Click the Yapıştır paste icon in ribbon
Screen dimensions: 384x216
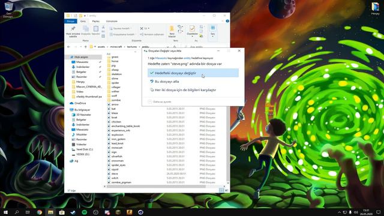96,30
